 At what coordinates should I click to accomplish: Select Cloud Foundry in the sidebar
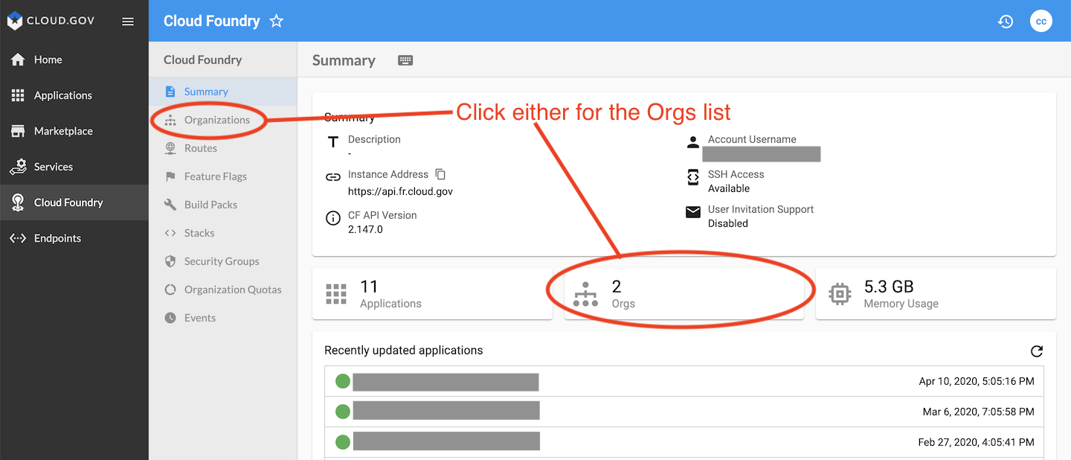pos(74,202)
